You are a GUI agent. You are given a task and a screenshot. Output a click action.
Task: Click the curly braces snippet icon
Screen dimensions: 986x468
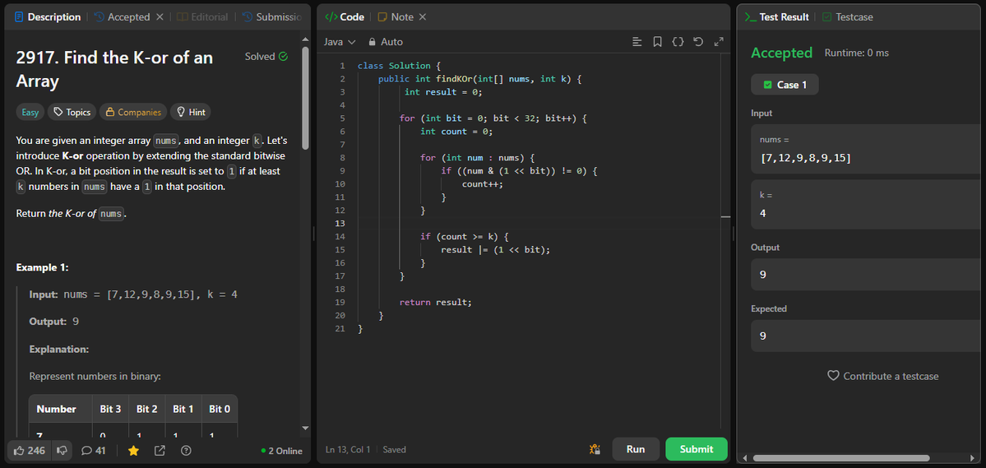pyautogui.click(x=678, y=41)
